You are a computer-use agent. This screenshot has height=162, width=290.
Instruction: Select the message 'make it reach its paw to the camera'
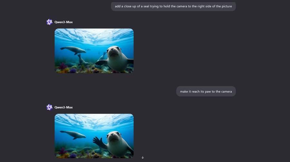point(206,91)
